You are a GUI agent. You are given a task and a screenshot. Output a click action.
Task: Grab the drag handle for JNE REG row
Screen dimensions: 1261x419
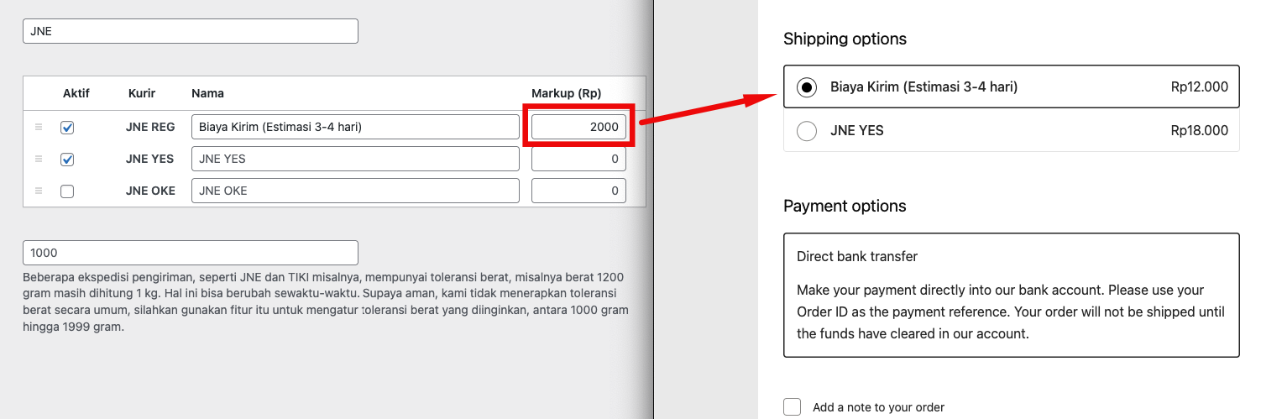(x=38, y=127)
